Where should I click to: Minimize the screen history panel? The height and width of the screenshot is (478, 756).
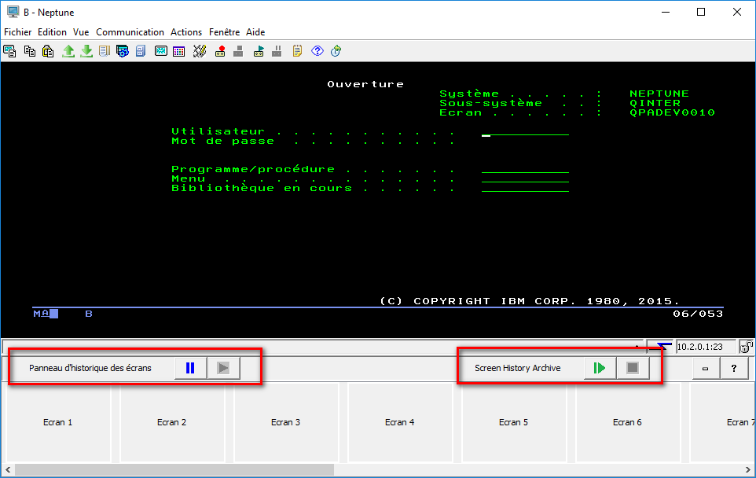[706, 369]
